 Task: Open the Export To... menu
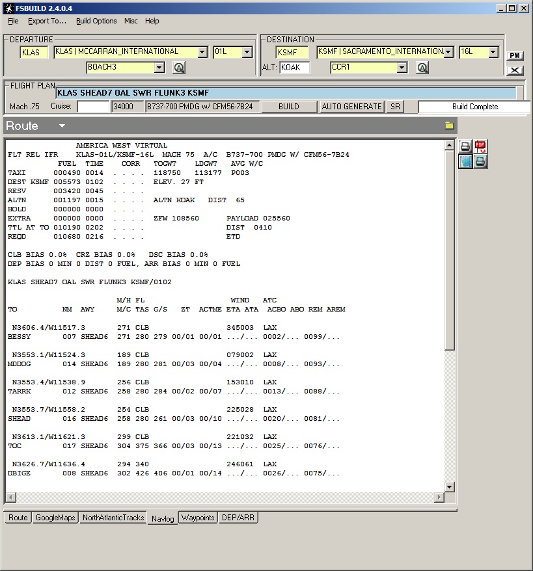click(48, 21)
